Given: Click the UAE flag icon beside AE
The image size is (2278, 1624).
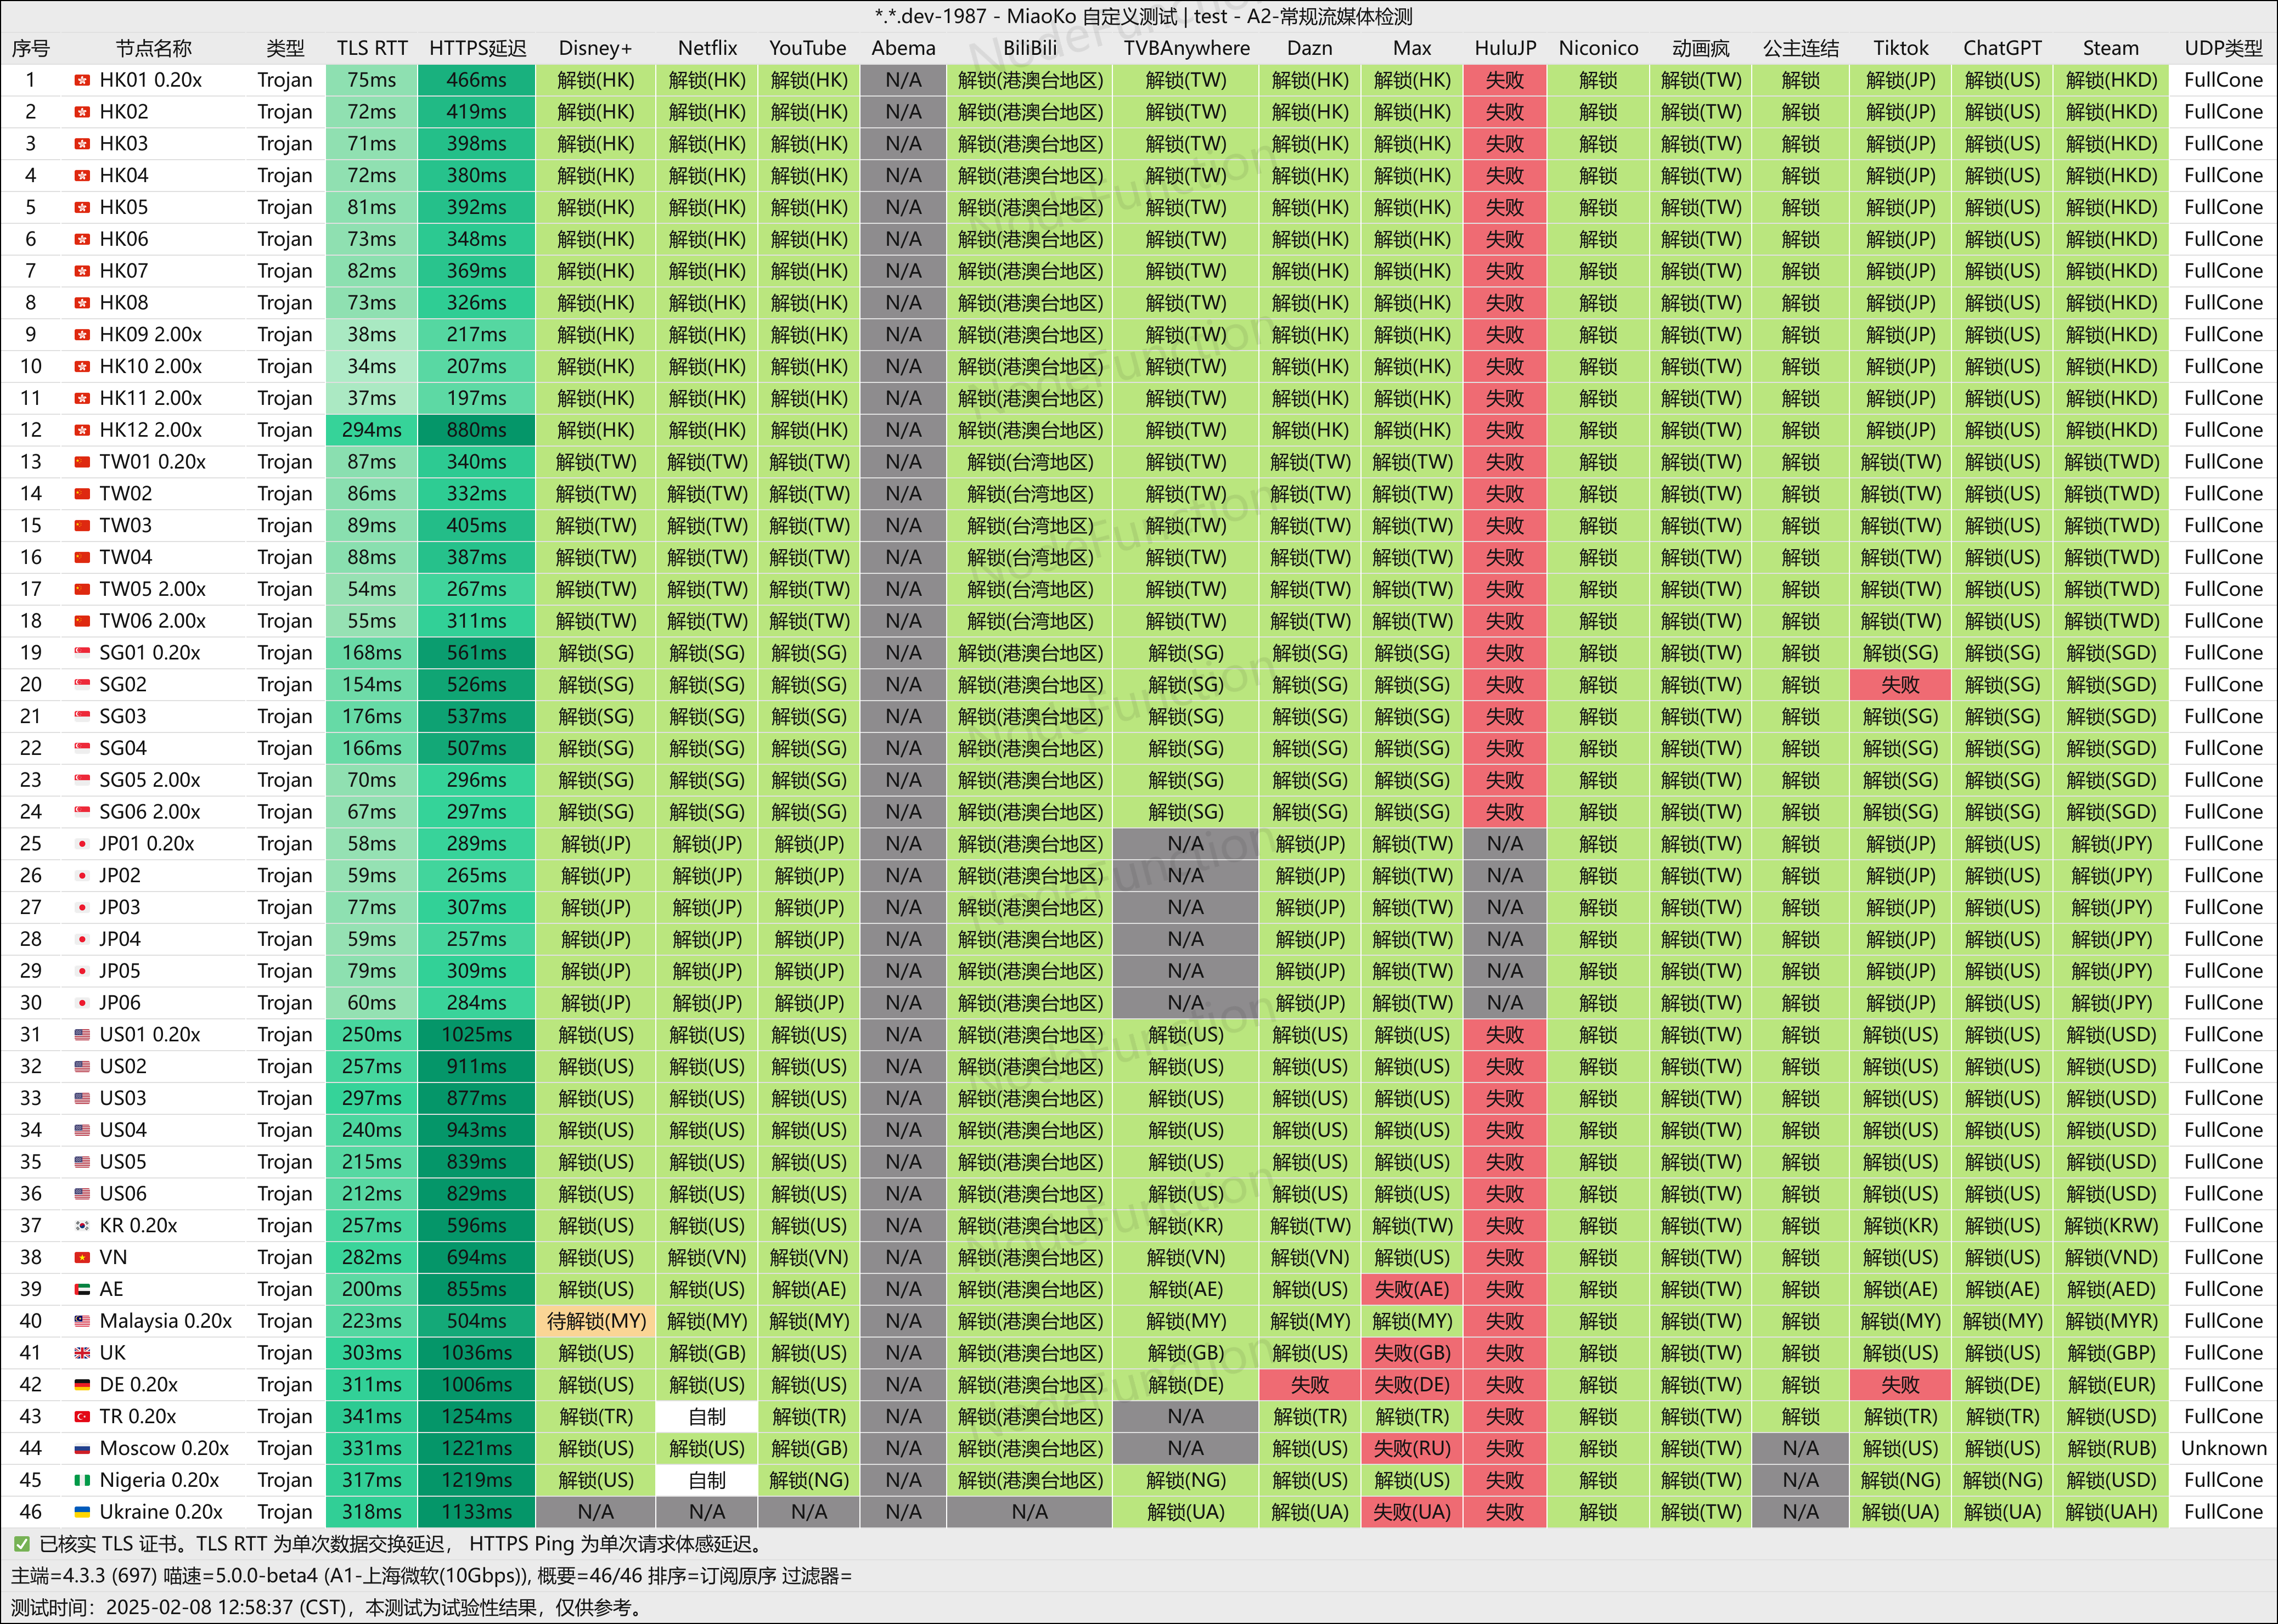Looking at the screenshot, I should tap(82, 1289).
